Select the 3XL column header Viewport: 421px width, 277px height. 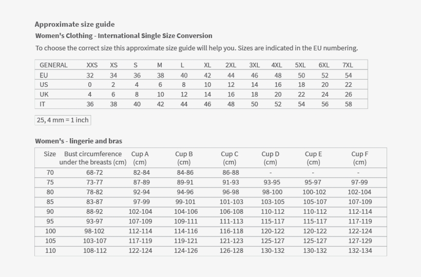coord(254,65)
